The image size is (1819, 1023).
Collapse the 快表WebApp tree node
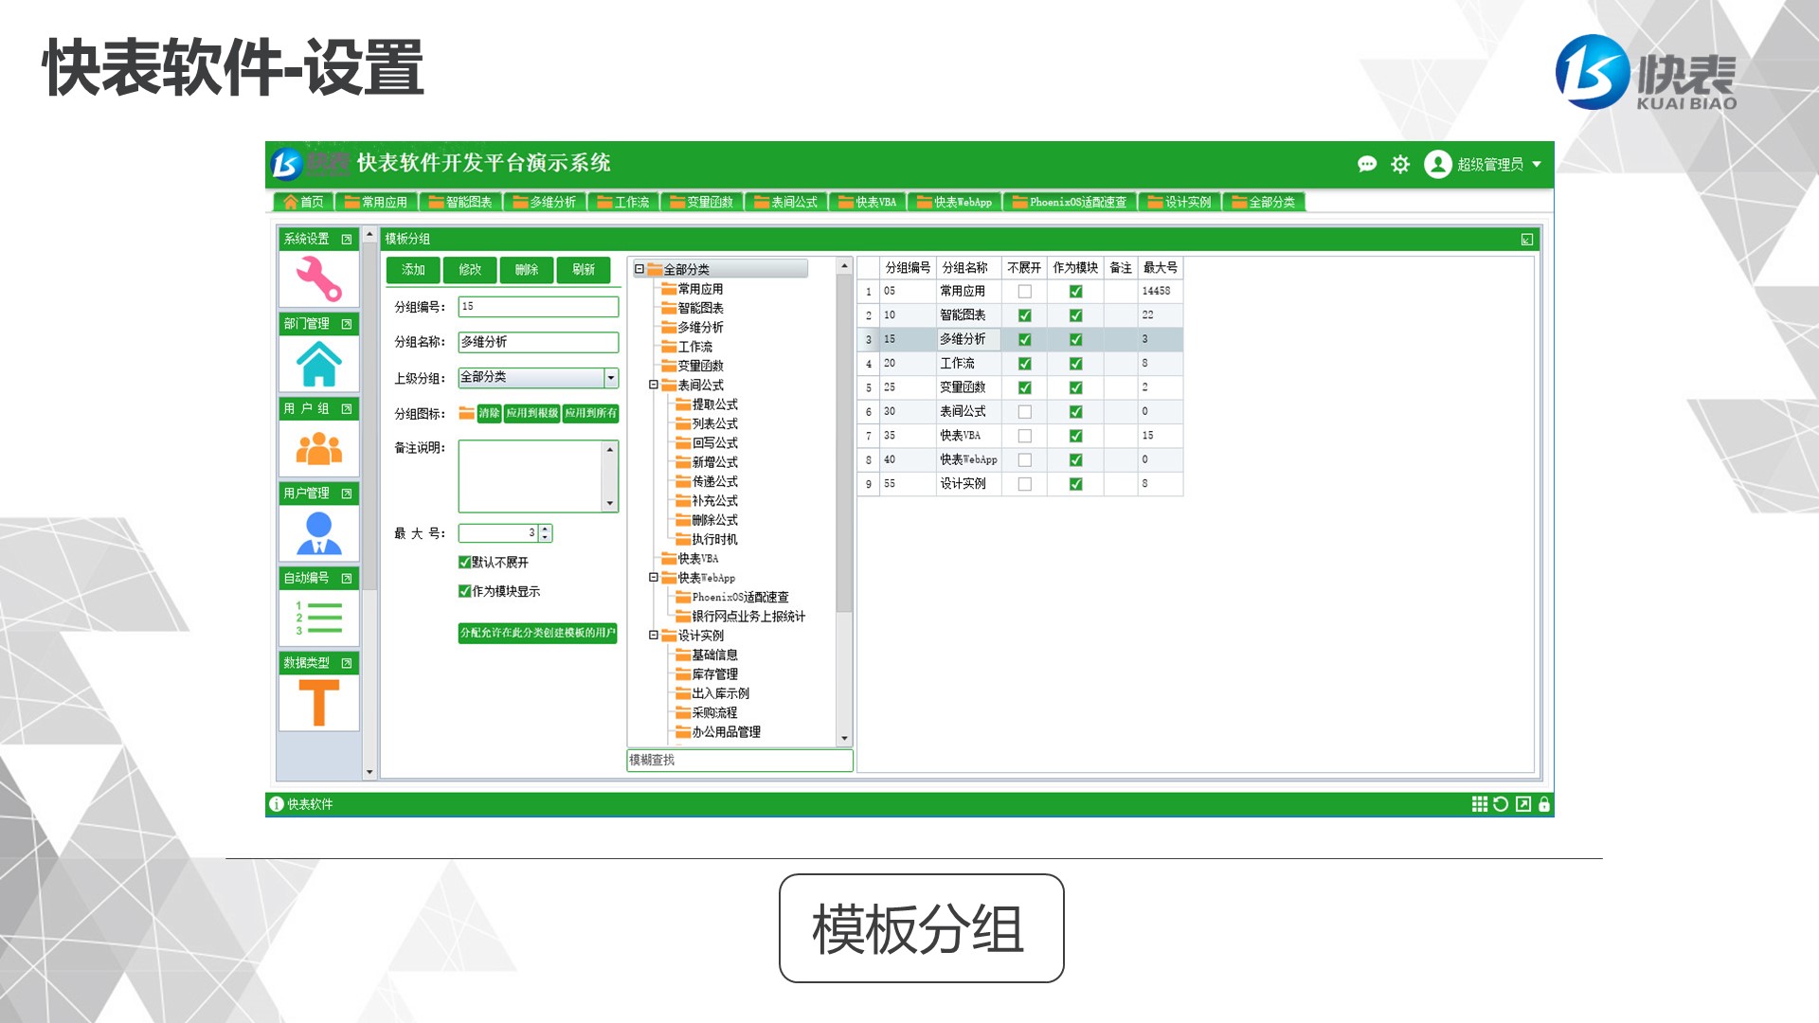(654, 577)
